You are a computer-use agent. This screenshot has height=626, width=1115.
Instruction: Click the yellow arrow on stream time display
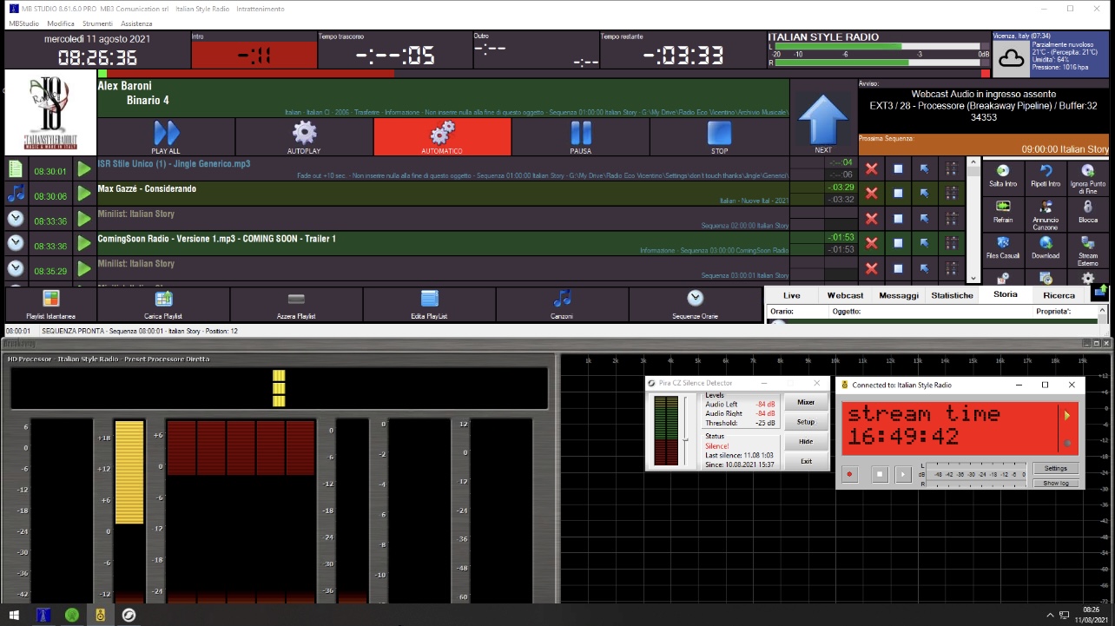[x=1067, y=416]
